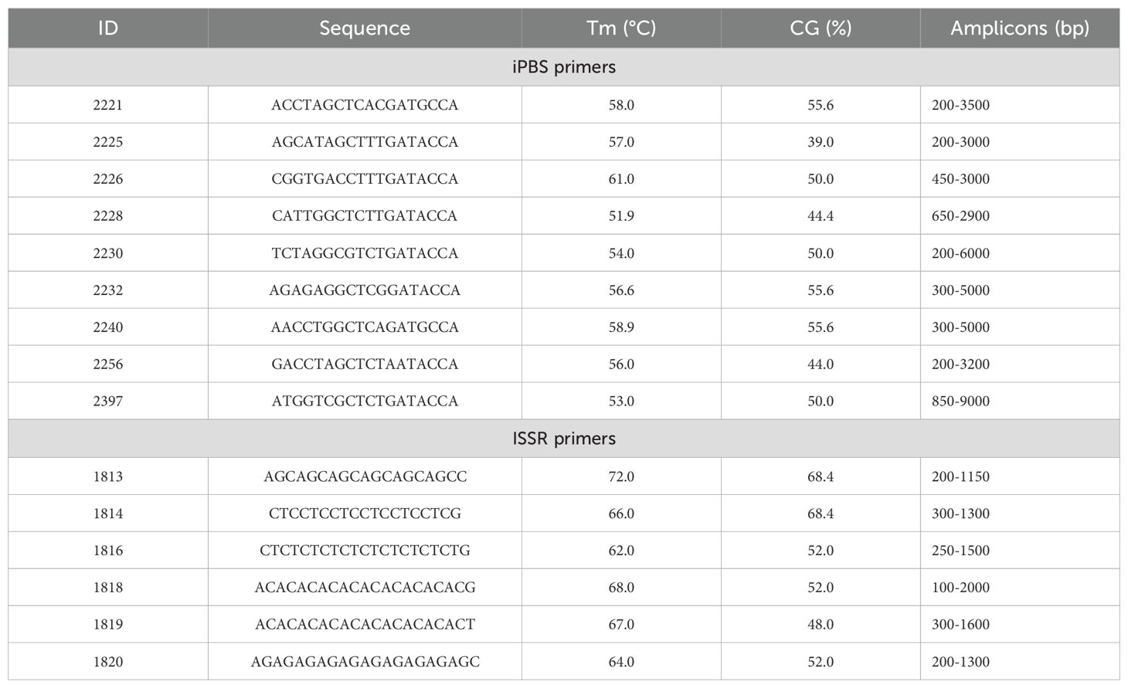Click primer ID 2397

coord(108,402)
